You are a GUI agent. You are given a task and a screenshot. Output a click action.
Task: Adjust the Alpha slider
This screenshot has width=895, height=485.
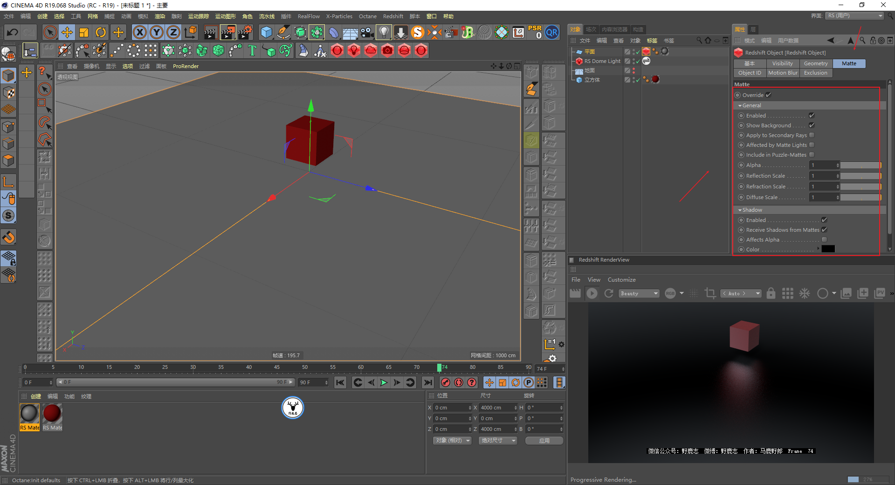tap(861, 165)
